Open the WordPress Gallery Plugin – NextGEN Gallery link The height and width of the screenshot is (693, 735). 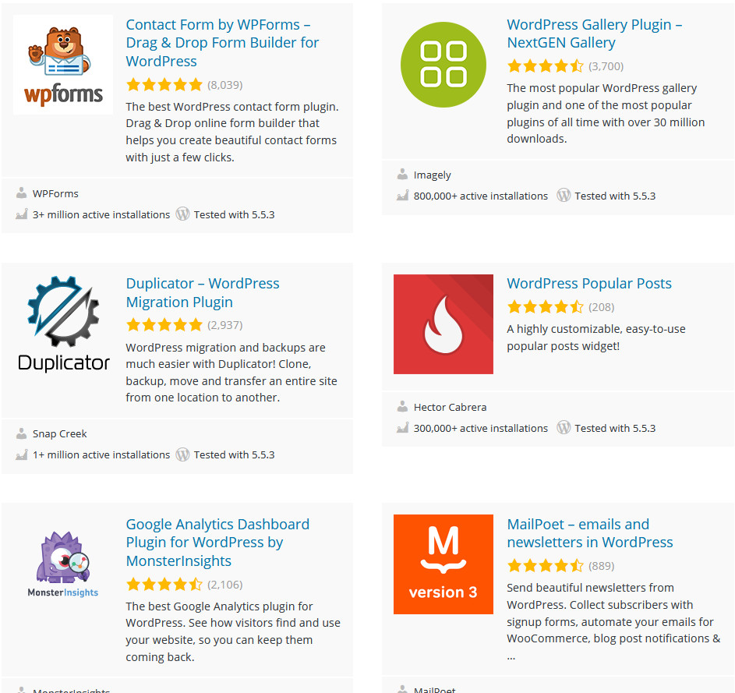pos(594,34)
